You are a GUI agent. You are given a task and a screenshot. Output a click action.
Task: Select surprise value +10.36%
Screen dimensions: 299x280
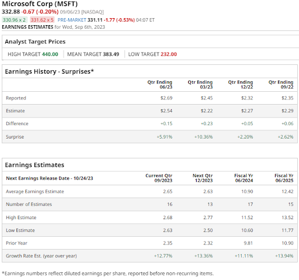(x=203, y=137)
